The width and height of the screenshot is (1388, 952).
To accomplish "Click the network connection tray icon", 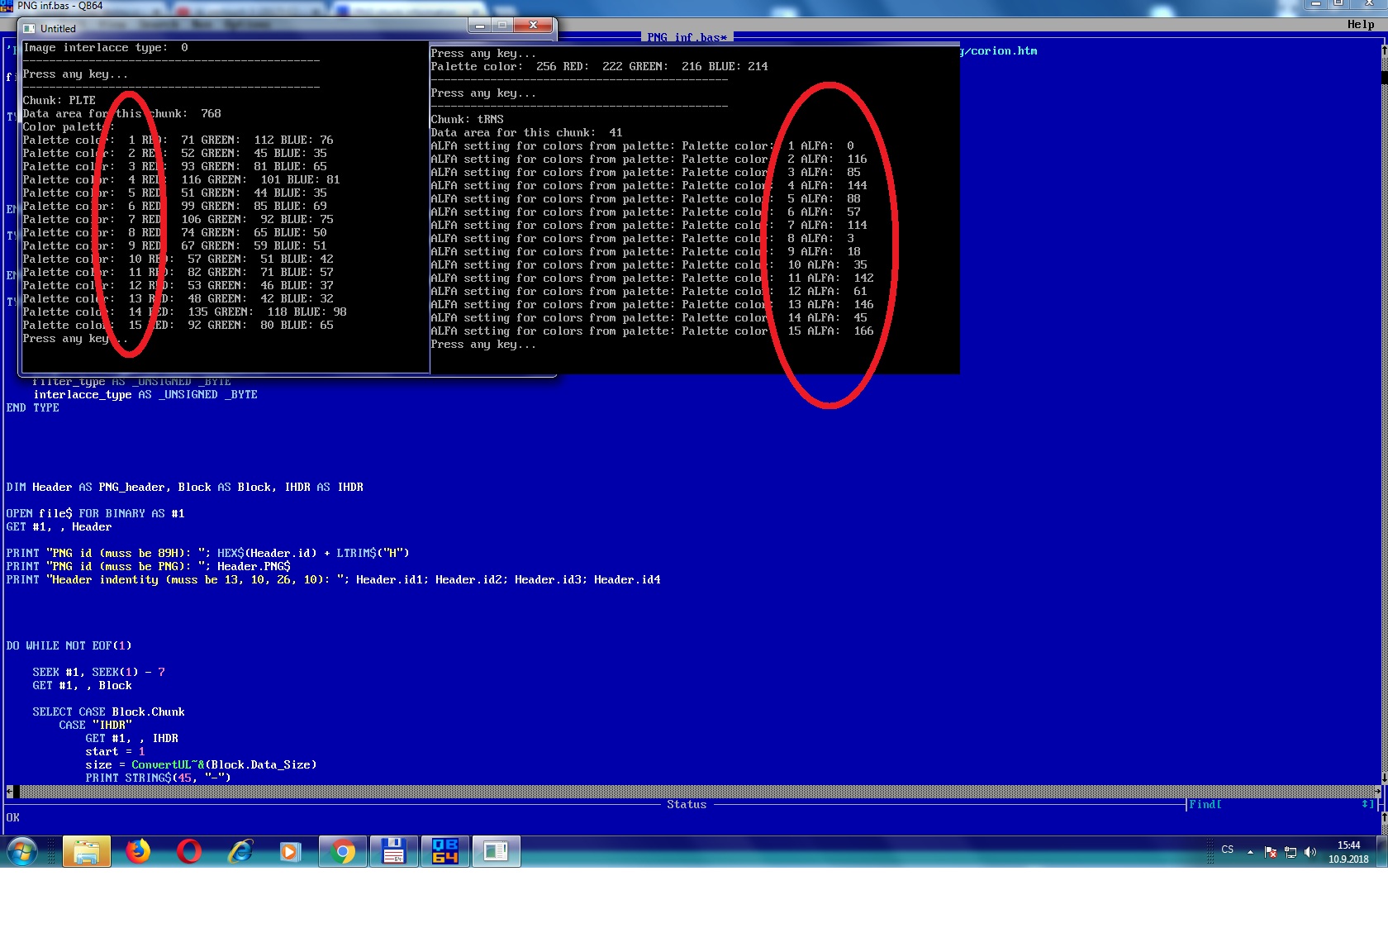I will coord(1291,852).
